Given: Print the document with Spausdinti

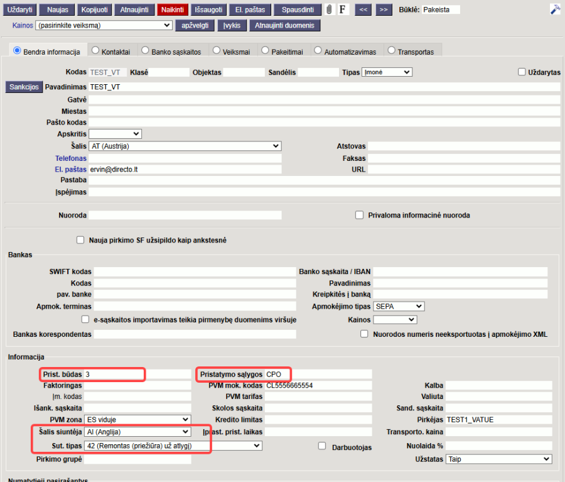Looking at the screenshot, I should pyautogui.click(x=298, y=10).
